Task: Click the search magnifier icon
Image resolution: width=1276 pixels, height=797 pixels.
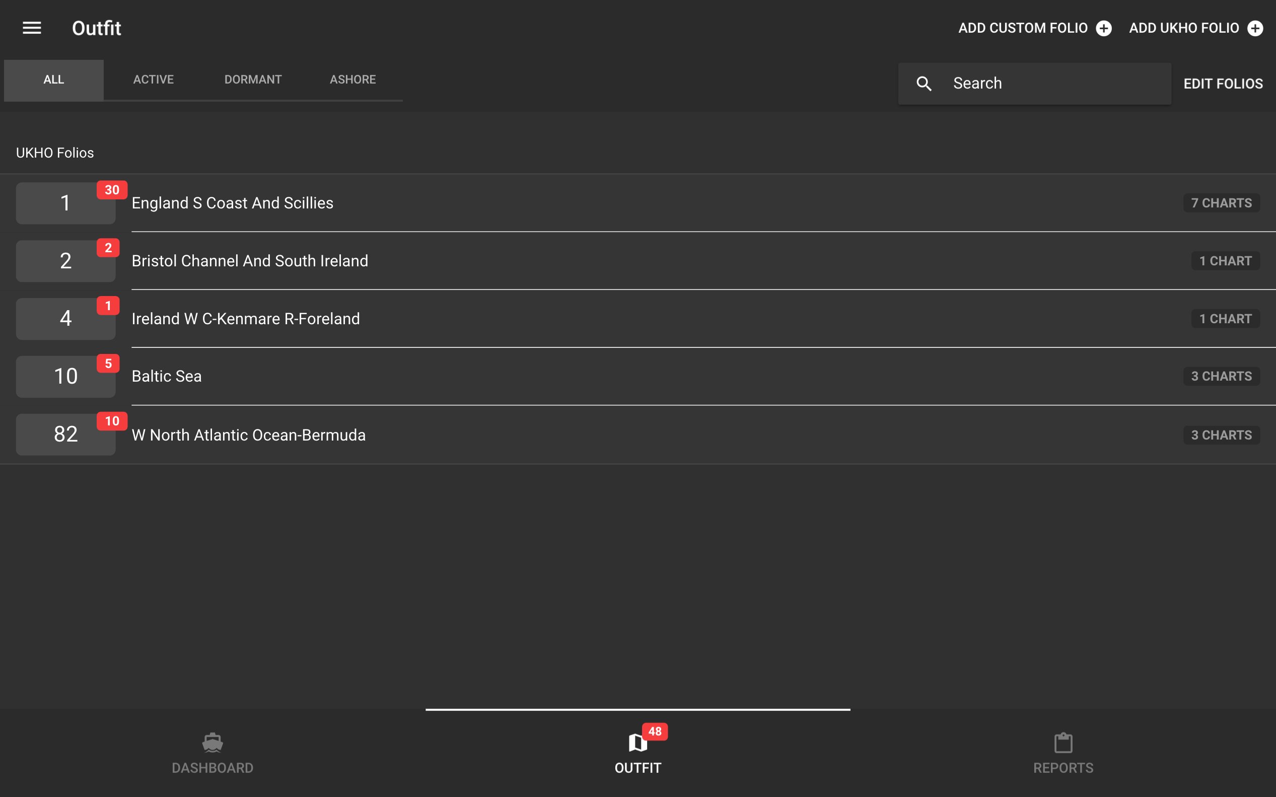Action: (924, 83)
